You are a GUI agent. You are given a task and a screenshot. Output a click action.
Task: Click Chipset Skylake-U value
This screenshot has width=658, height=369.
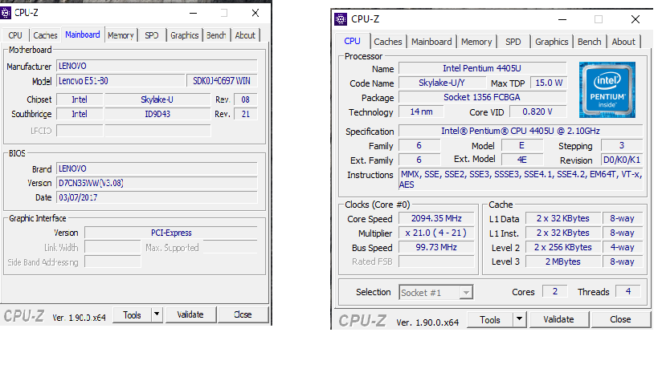157,99
